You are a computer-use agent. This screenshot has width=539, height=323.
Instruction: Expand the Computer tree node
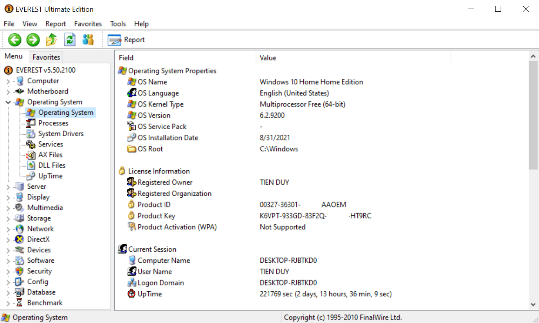point(8,81)
